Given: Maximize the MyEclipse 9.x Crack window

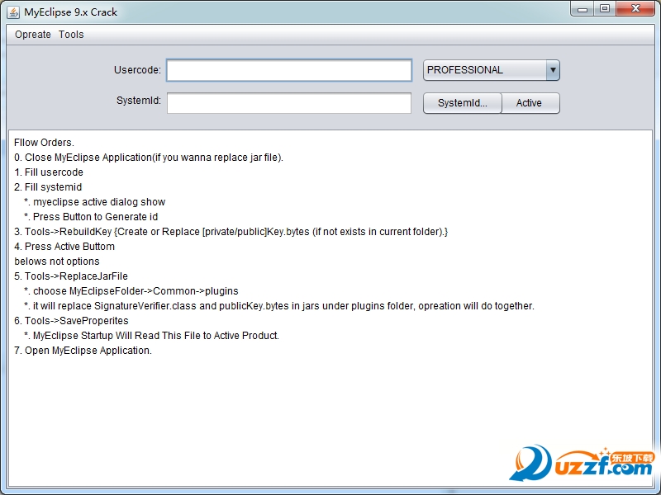Looking at the screenshot, I should coord(605,9).
